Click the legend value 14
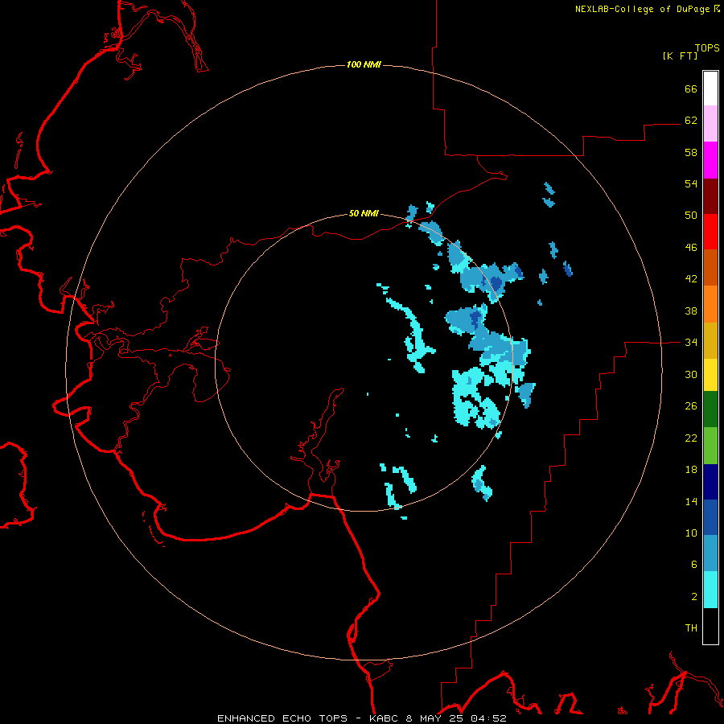Screen dimensions: 724x724 pos(691,501)
